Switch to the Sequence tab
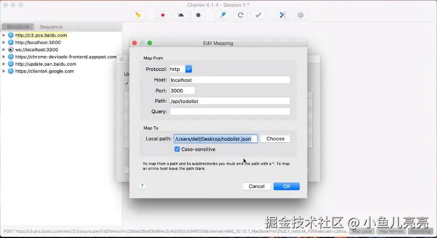This screenshot has width=437, height=238. pos(51,27)
